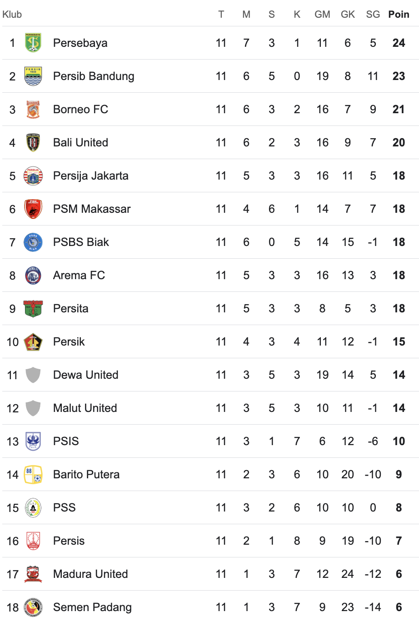Select the Borneo FC crest icon
This screenshot has height=622, width=419.
click(x=33, y=109)
